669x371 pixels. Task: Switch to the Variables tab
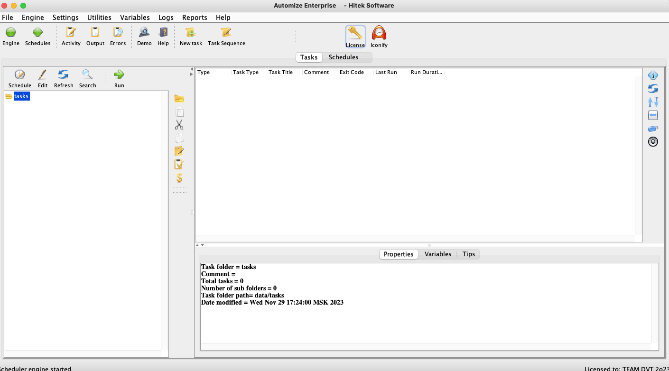pos(437,254)
